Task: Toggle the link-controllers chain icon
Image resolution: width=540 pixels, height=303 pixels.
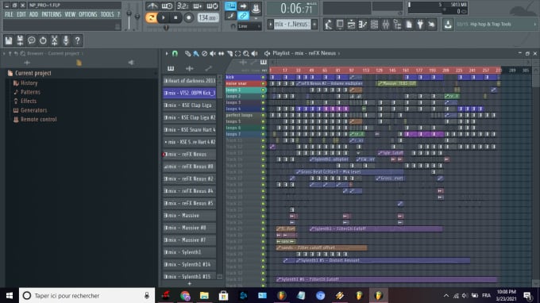Action: 243,16
